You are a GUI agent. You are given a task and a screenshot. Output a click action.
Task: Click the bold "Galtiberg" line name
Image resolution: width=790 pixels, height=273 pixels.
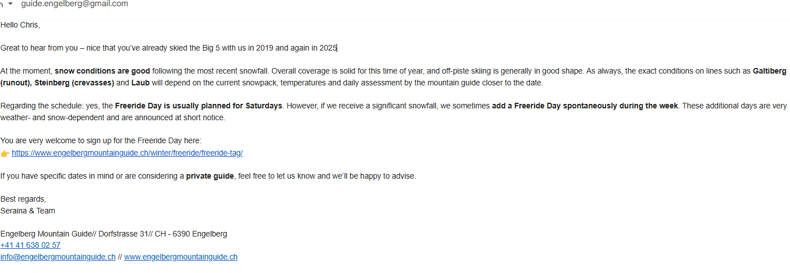point(769,71)
